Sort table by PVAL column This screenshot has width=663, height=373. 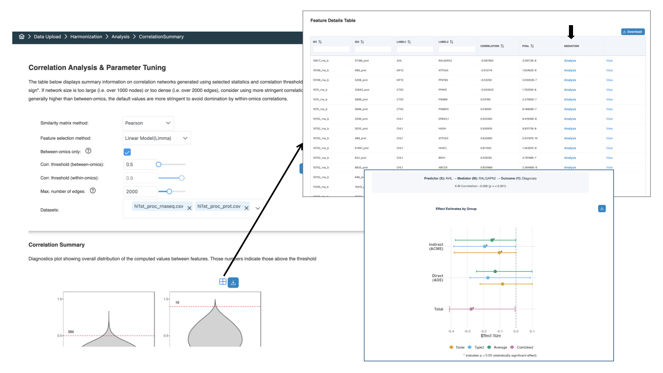pos(532,46)
